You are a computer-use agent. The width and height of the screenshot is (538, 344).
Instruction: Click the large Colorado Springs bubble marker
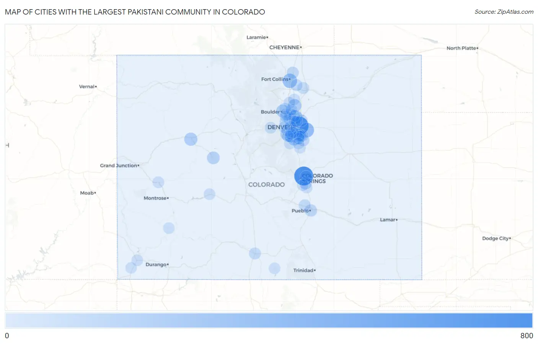tap(303, 176)
